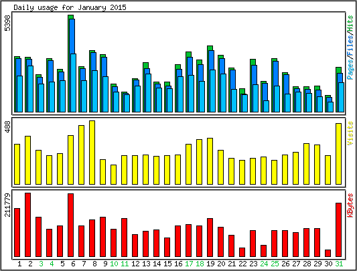Select day label "14" on the x-axis
The image size is (357, 271).
157,264
